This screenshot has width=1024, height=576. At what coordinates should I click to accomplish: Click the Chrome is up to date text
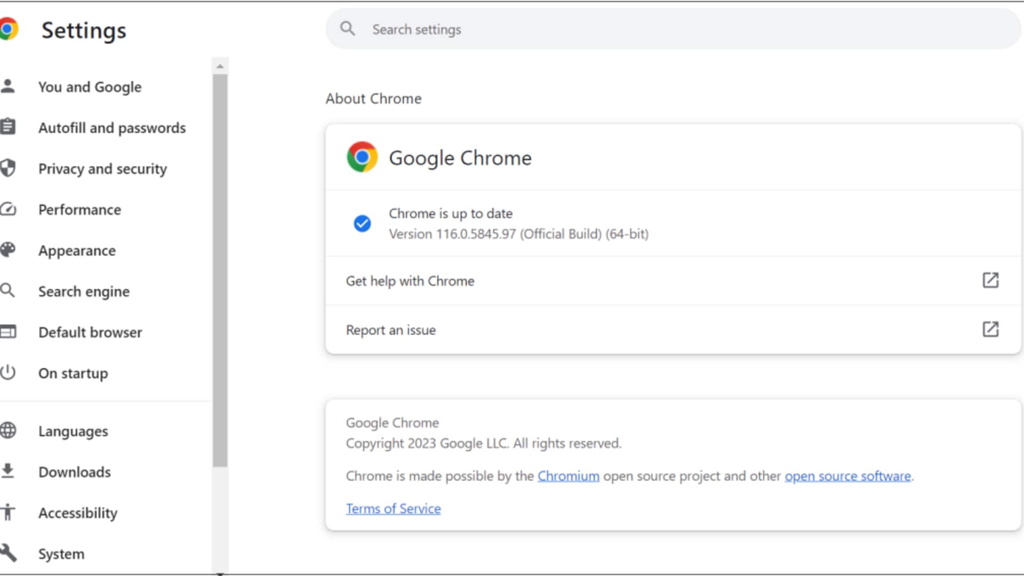[x=451, y=214]
